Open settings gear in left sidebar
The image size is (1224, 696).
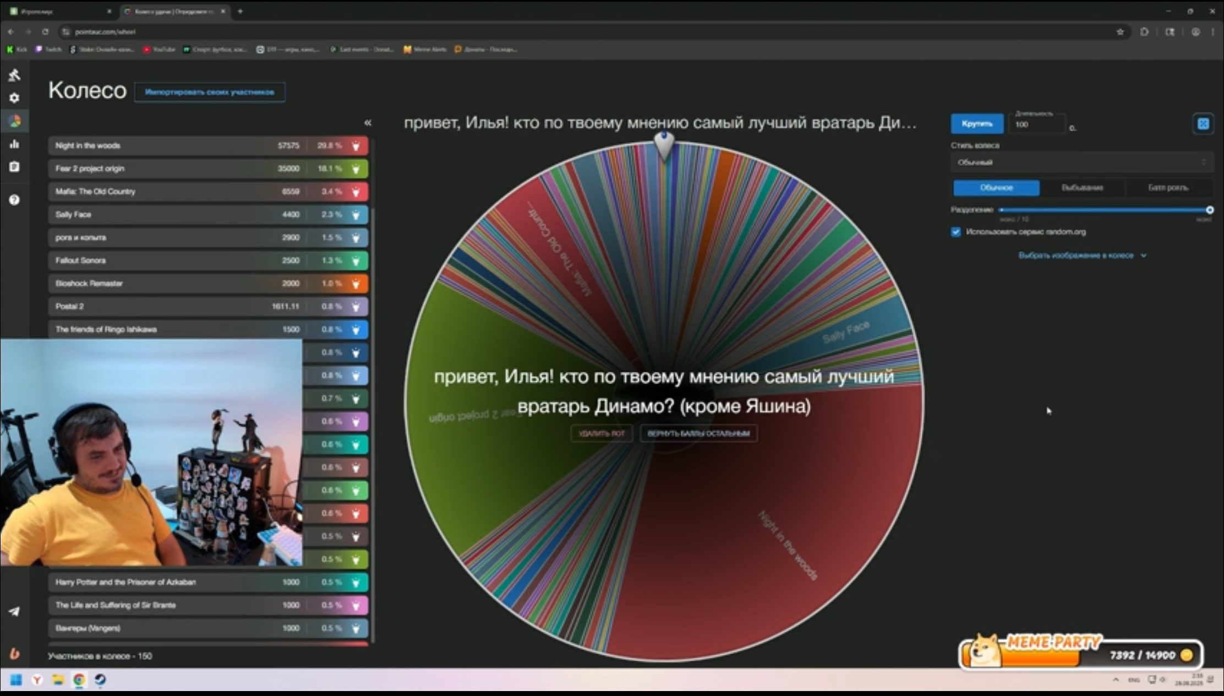pos(14,98)
